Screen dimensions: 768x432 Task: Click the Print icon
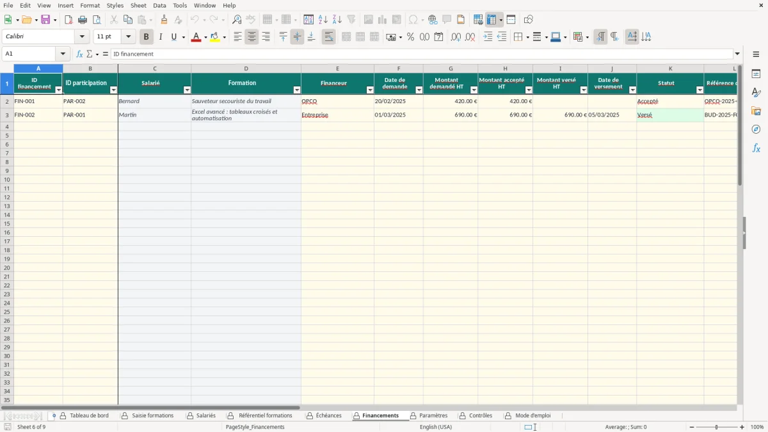(83, 20)
